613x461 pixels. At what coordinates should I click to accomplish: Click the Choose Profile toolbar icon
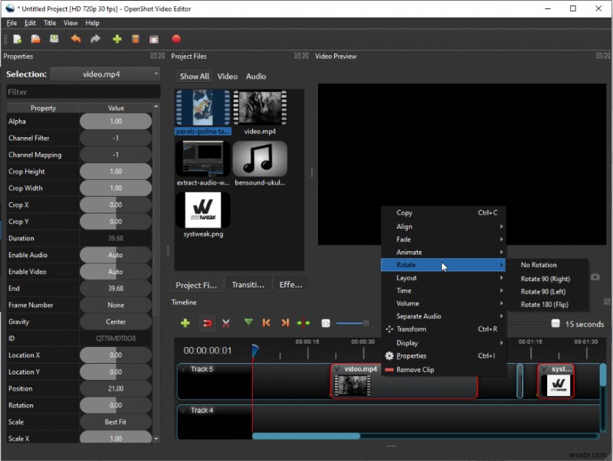pos(136,39)
